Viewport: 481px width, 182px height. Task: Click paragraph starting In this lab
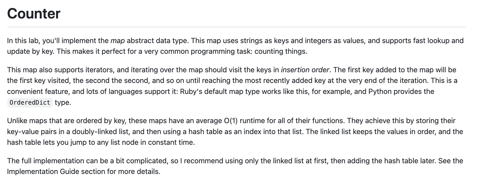188,46
